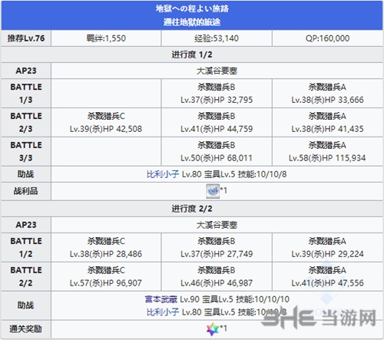Click the 进行度 2/2 header row
384x340 pixels.
click(192, 209)
